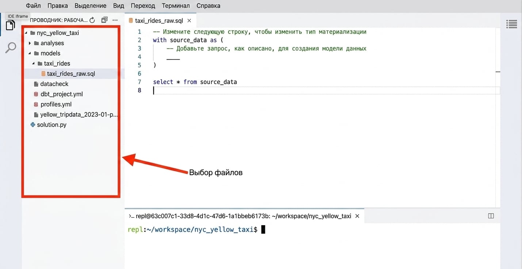
Task: Expand the analyses folder arrow
Action: (x=30, y=43)
